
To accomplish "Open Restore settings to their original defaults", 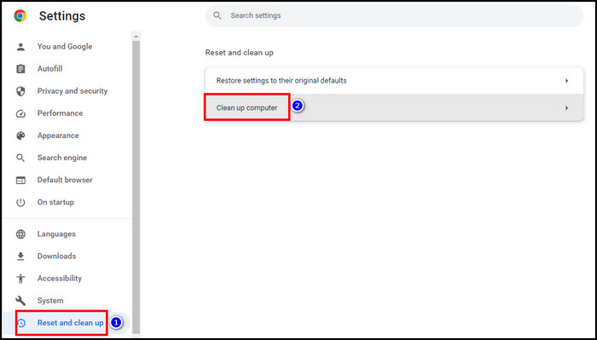I will click(394, 81).
